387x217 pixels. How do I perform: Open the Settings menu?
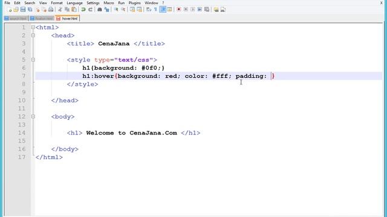pyautogui.click(x=93, y=3)
